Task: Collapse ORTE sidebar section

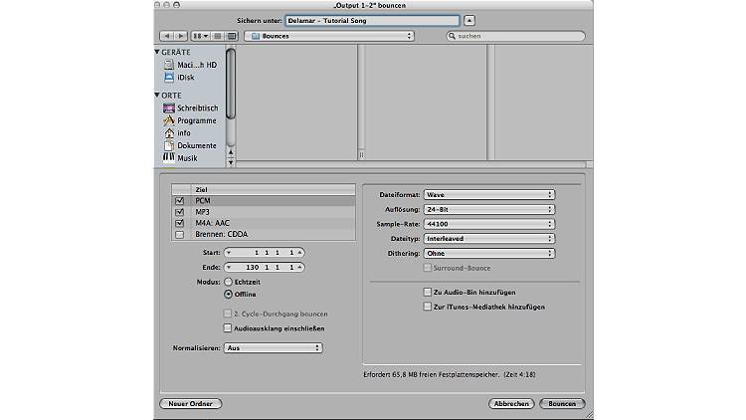Action: coord(157,95)
